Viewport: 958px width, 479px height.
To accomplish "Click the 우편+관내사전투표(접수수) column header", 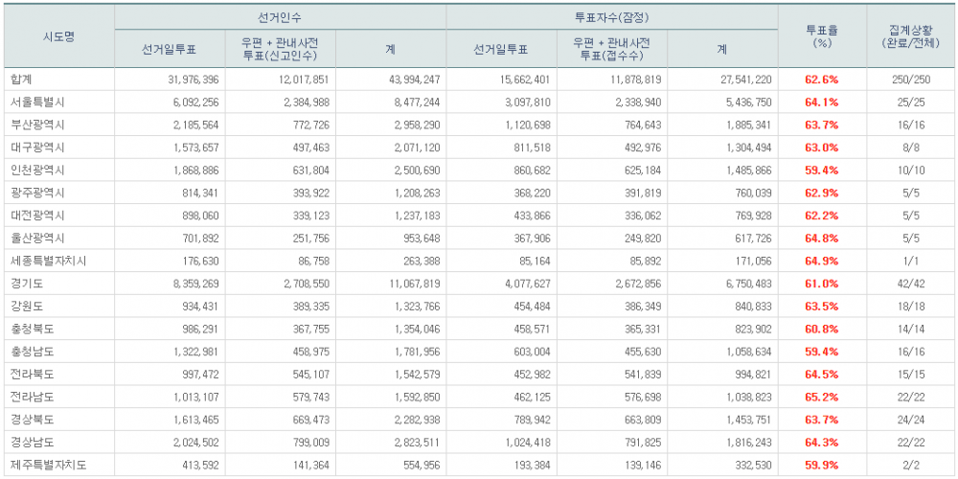I will (613, 48).
